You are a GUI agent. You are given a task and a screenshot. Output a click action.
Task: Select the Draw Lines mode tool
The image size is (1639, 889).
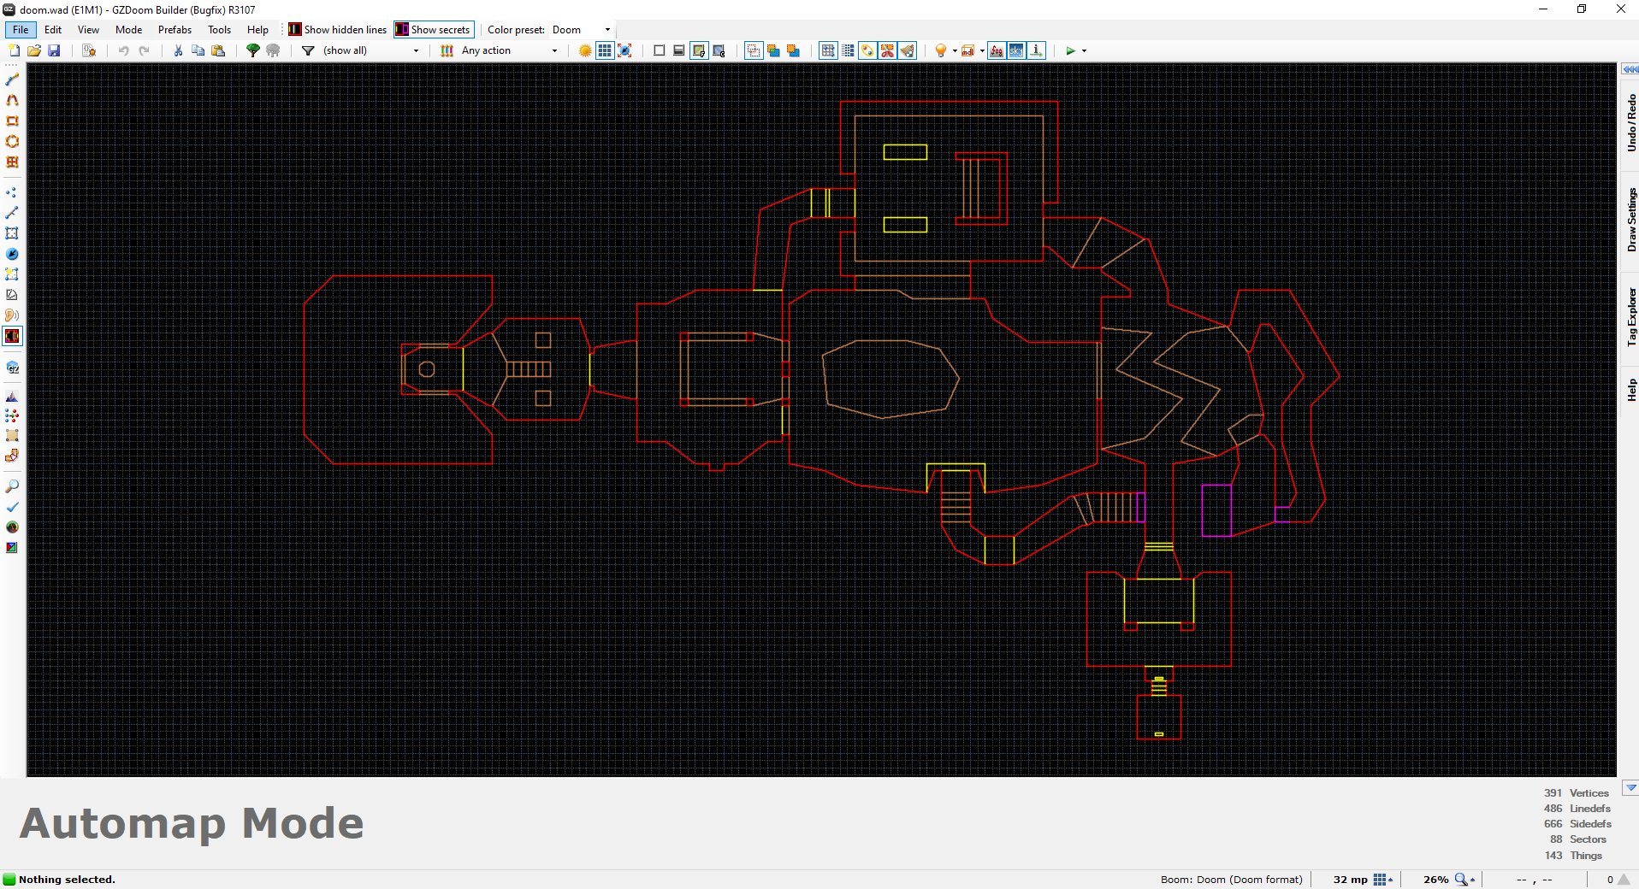click(x=12, y=79)
